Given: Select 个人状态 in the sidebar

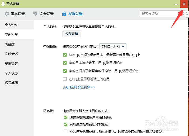Looking at the screenshot, I should [17, 73].
